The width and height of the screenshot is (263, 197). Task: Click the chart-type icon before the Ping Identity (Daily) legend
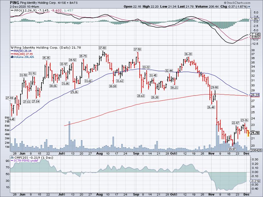tap(12, 48)
